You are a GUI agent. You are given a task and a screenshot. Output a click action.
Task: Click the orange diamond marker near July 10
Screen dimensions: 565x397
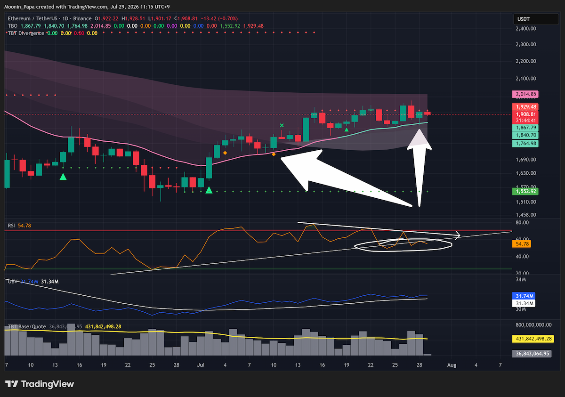point(274,154)
